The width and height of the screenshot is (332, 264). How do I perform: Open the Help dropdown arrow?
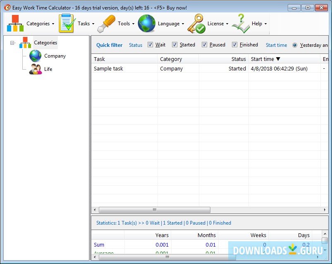[265, 24]
